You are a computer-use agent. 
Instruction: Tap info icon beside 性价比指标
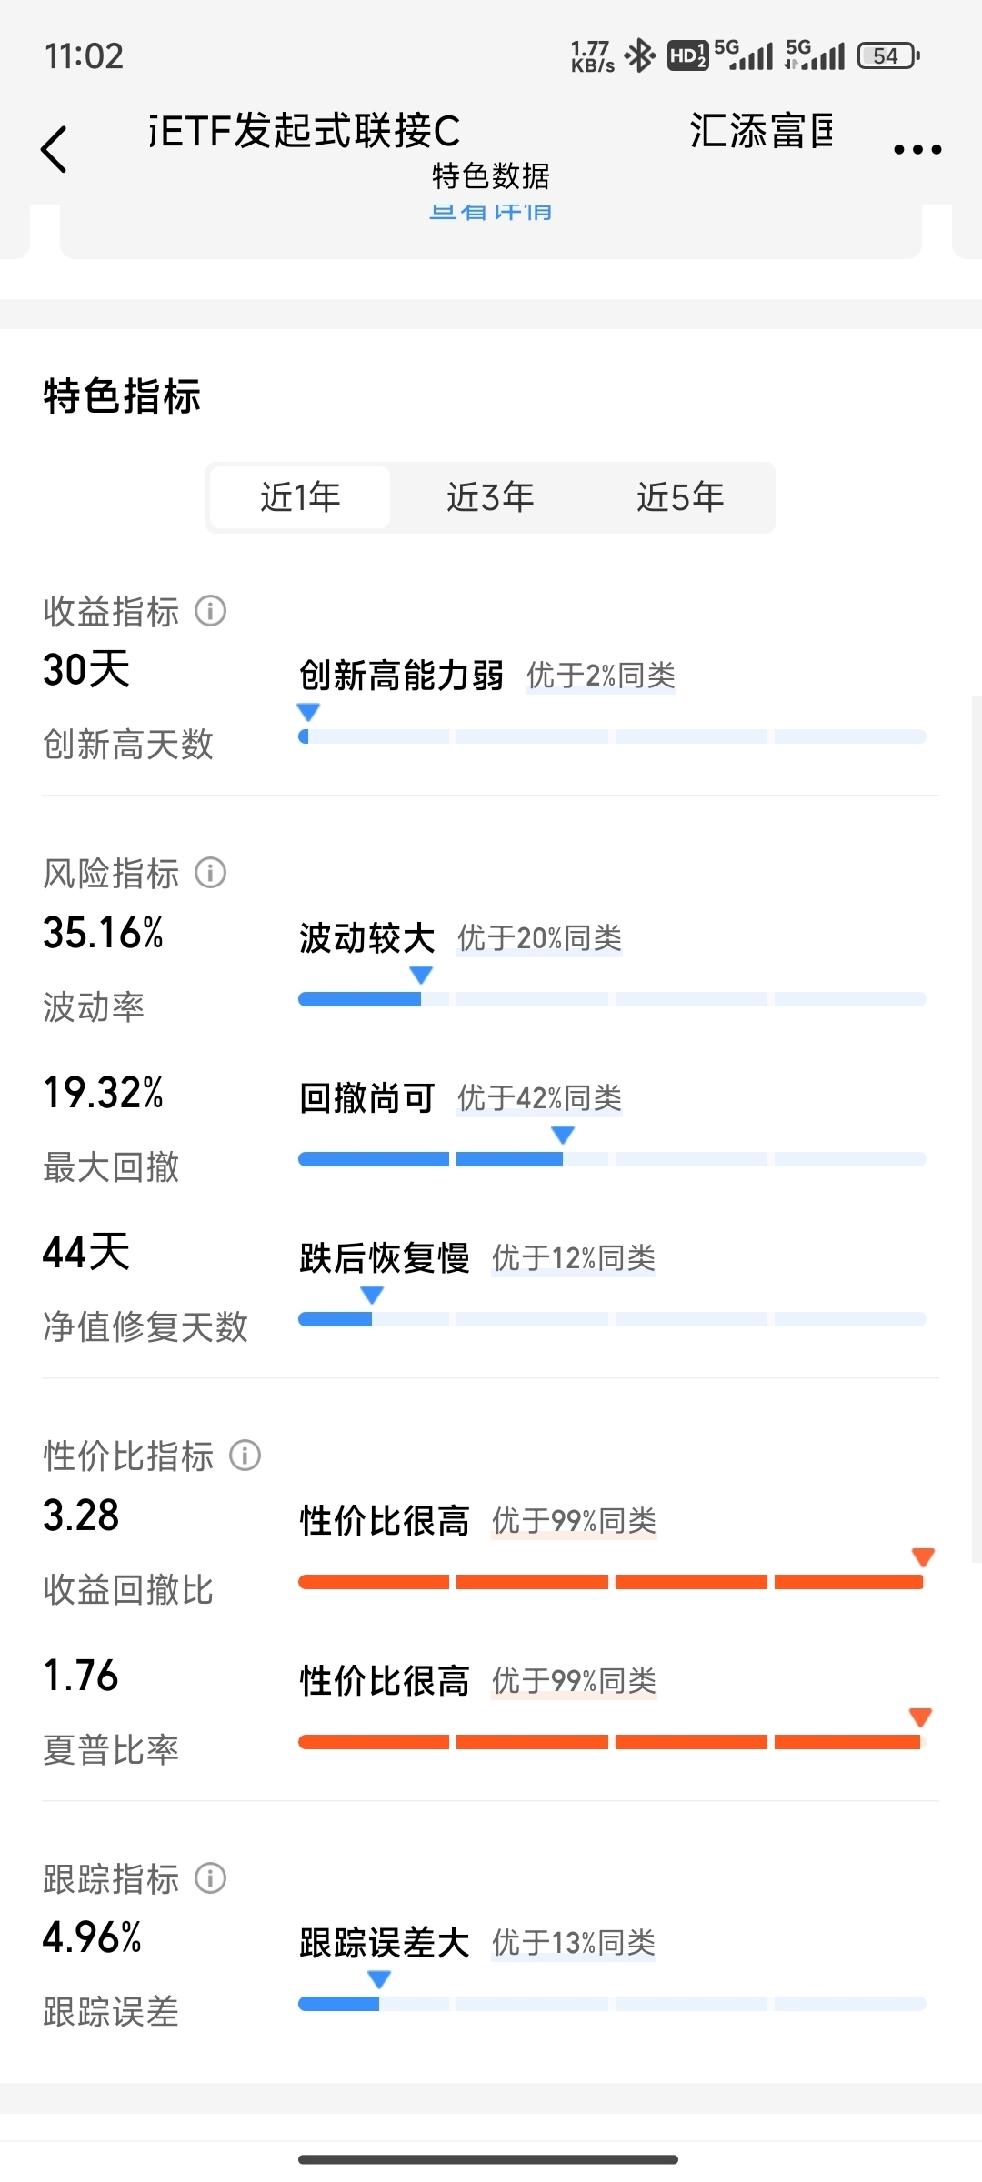[245, 1456]
